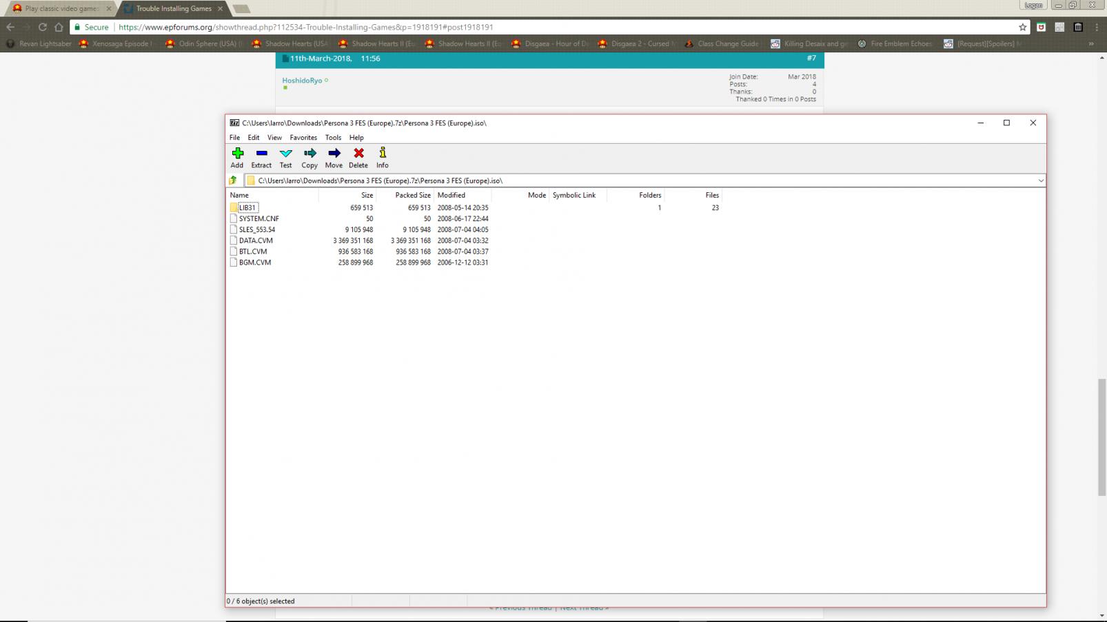The height and width of the screenshot is (622, 1107).
Task: Sort by the Size column header
Action: [x=347, y=195]
